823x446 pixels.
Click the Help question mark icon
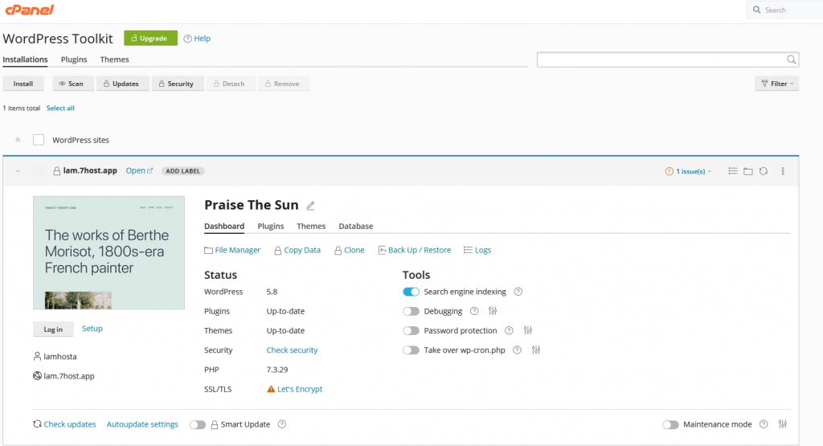(187, 39)
